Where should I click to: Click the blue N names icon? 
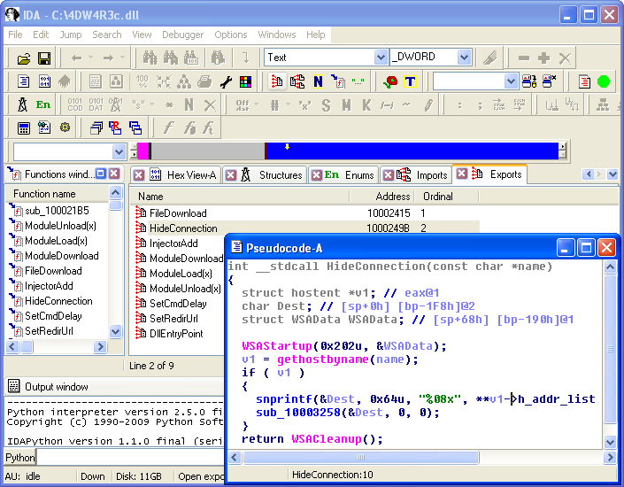coord(318,81)
